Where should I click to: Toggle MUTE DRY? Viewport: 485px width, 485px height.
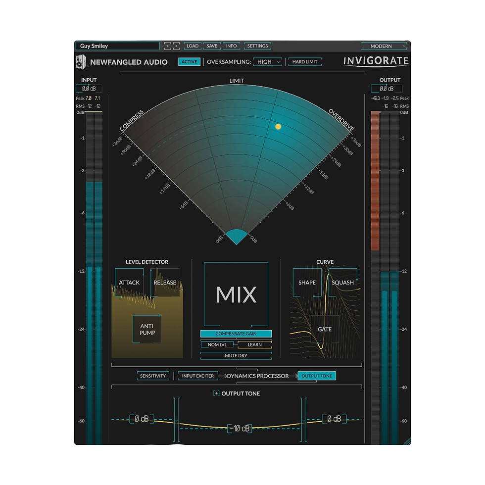(x=236, y=356)
